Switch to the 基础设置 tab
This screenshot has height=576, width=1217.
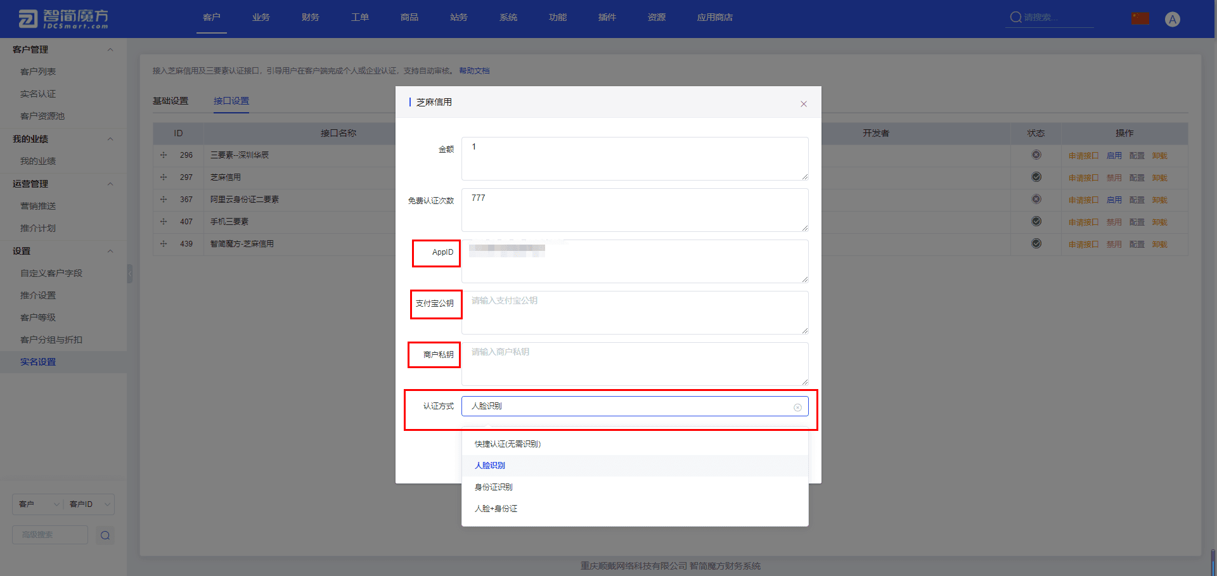(171, 101)
